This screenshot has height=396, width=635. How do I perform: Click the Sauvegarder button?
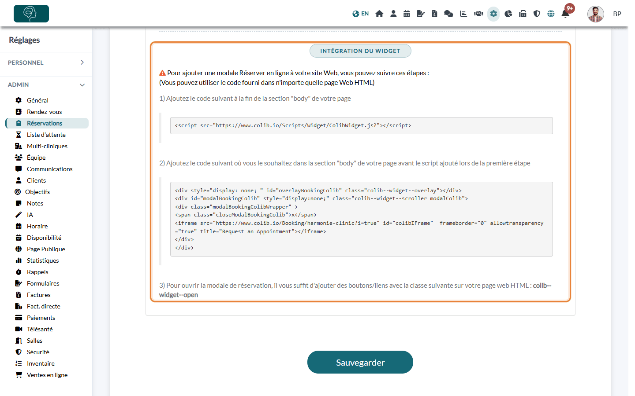tap(360, 362)
